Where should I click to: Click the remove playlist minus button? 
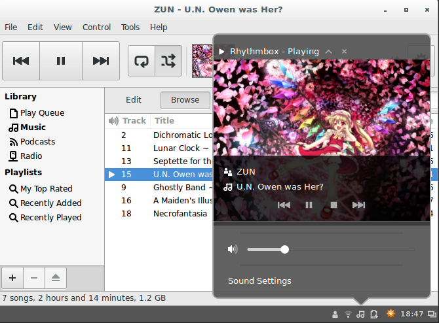point(34,278)
